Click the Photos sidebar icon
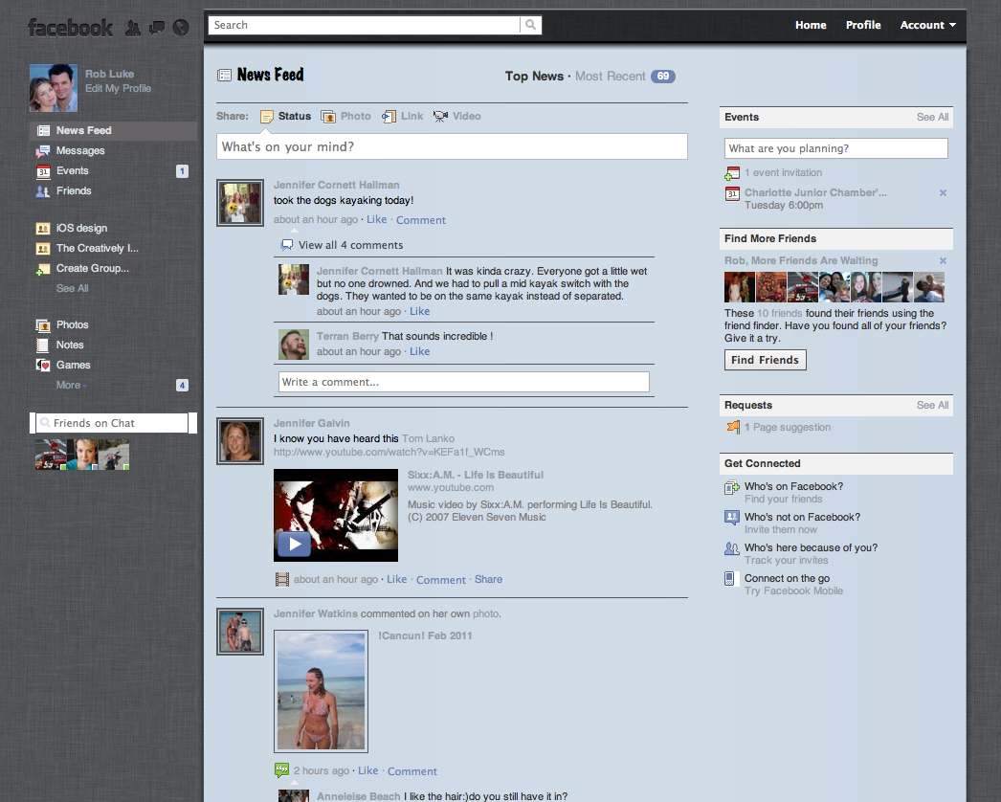The image size is (1001, 802). click(x=43, y=325)
